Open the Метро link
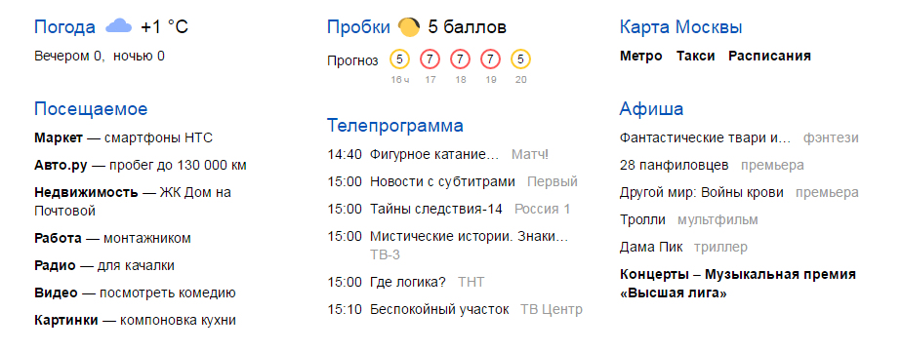902x351 pixels. pyautogui.click(x=640, y=57)
